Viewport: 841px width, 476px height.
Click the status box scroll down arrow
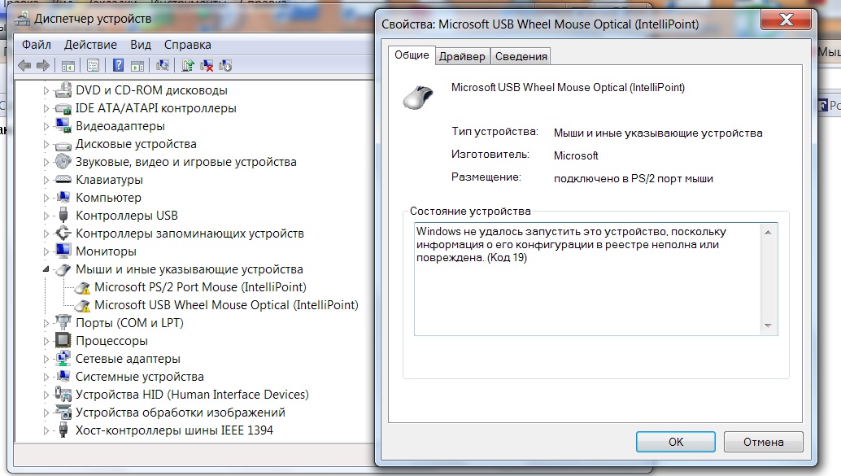coord(768,325)
